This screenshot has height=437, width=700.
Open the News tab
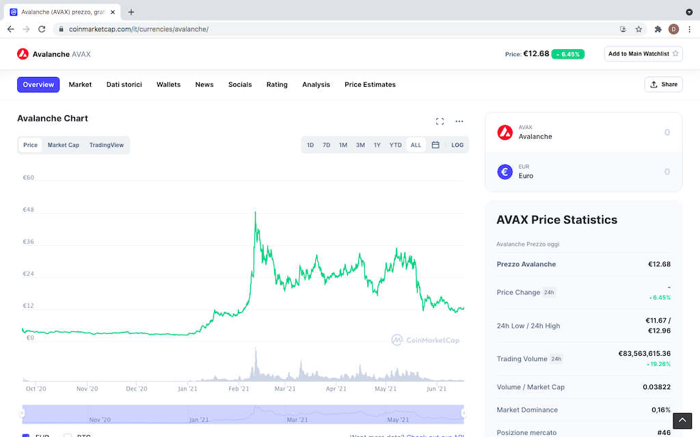tap(204, 85)
